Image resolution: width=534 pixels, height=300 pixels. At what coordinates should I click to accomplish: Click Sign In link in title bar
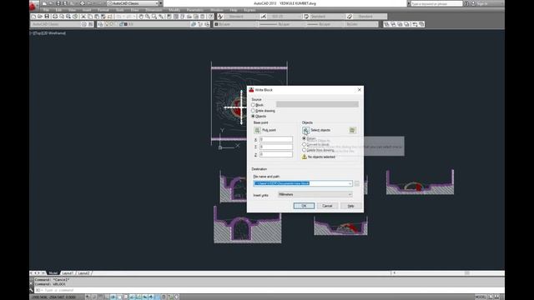(482, 3)
